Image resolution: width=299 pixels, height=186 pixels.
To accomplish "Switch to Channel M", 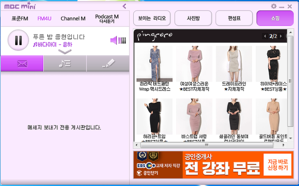I will pos(73,18).
